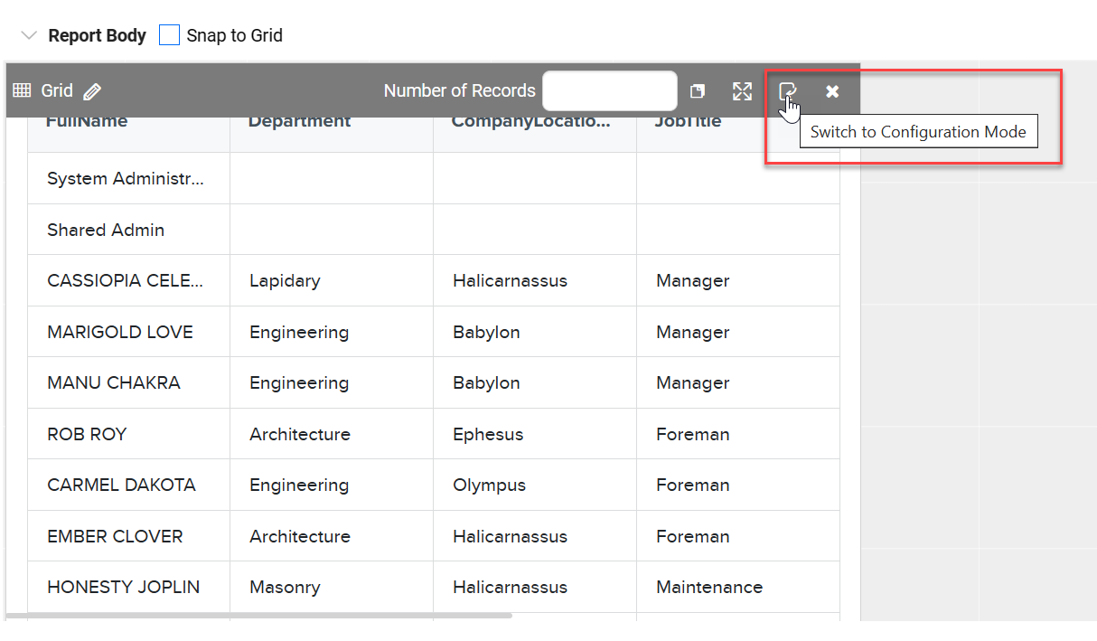Select the MARIGOLD LOVE name cell
Viewport: 1097px width, 641px height.
point(128,332)
